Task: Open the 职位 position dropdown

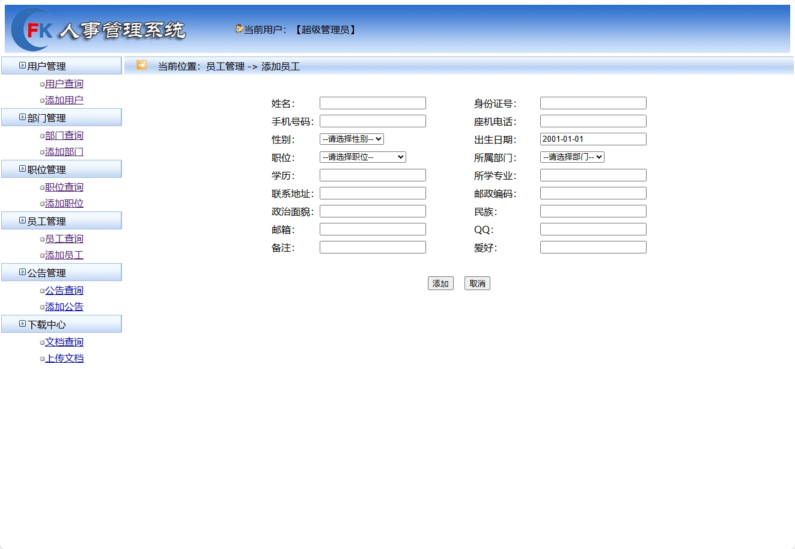Action: (x=362, y=157)
